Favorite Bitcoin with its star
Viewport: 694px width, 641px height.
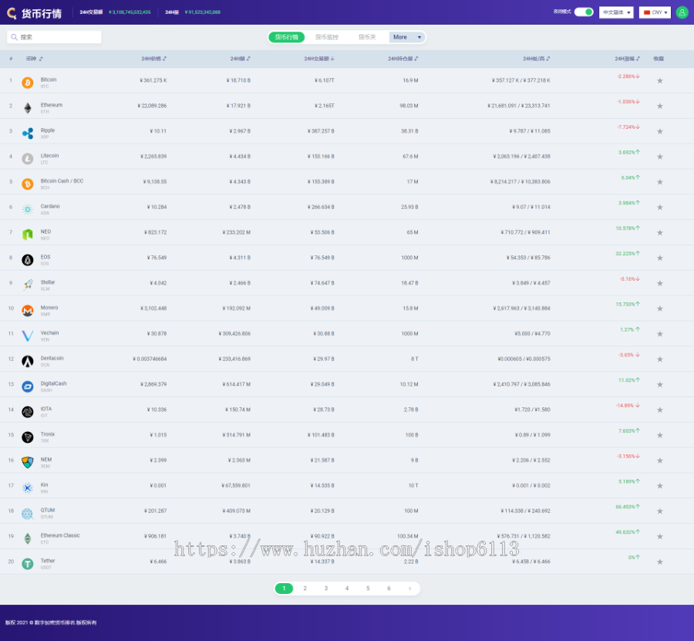tap(659, 80)
